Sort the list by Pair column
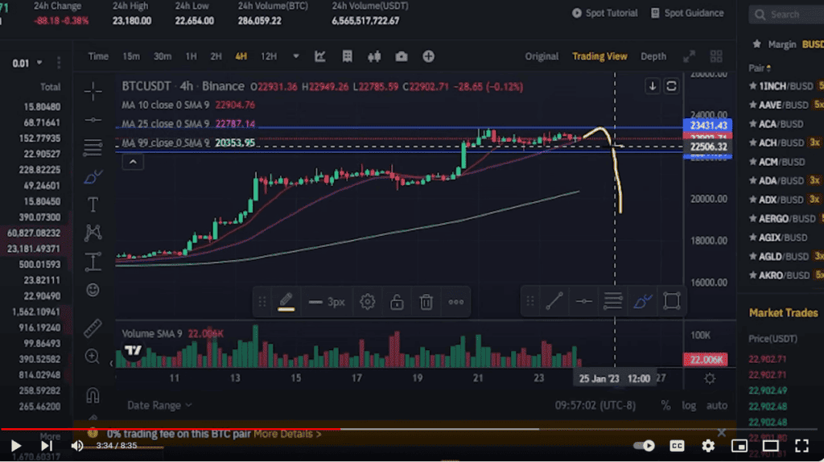 click(x=760, y=68)
